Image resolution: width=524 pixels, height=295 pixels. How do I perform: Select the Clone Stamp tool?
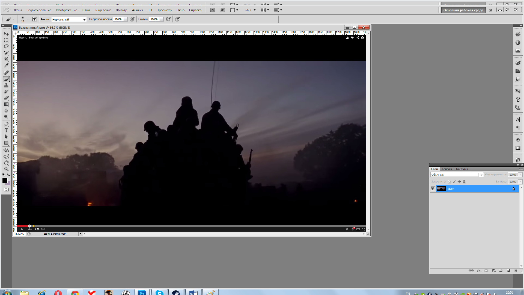point(6,85)
